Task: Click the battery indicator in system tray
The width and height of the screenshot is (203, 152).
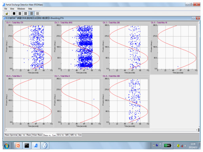Action: coord(167,146)
